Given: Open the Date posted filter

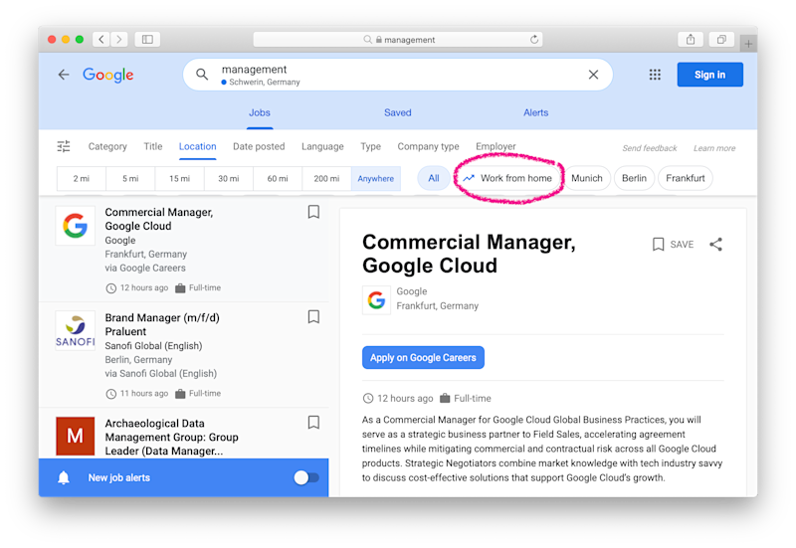Looking at the screenshot, I should [x=259, y=146].
